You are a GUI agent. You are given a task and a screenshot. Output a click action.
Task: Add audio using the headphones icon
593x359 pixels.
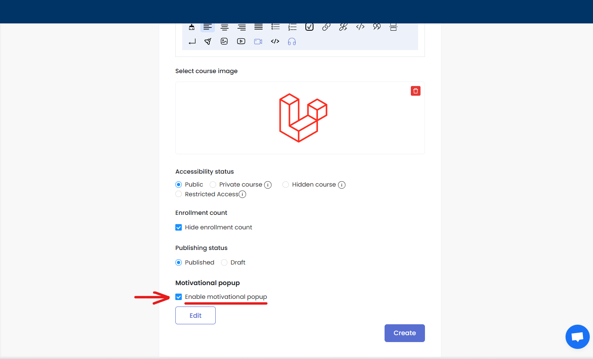[292, 42]
